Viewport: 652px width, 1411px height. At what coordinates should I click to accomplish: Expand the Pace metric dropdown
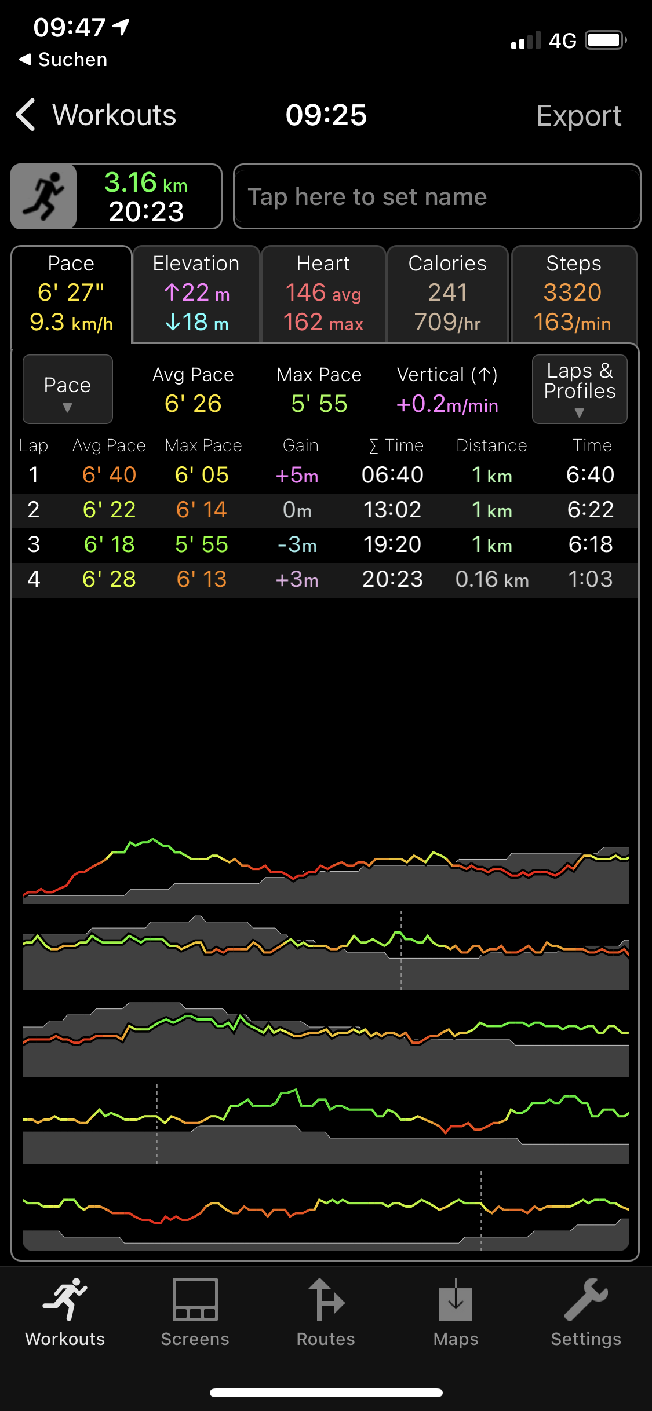67,389
